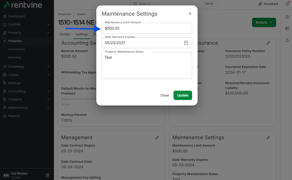Click the Date Warranty Expires field
292x180 pixels.
(147, 43)
